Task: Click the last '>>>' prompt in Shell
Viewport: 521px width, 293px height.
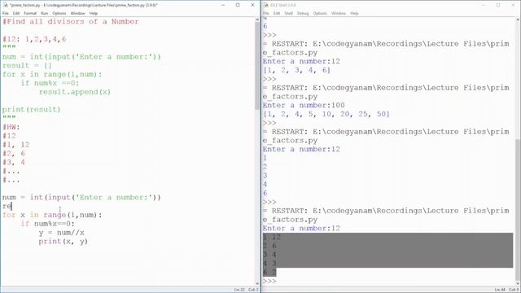Action: pyautogui.click(x=269, y=281)
